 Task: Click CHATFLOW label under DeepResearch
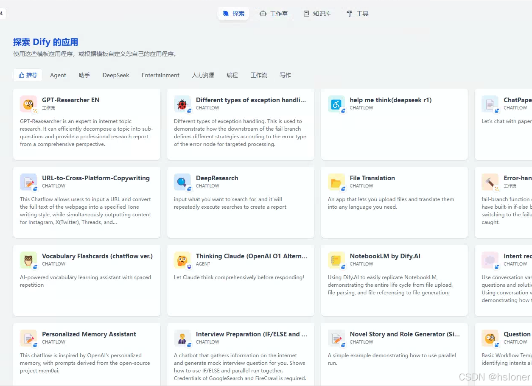tap(208, 186)
